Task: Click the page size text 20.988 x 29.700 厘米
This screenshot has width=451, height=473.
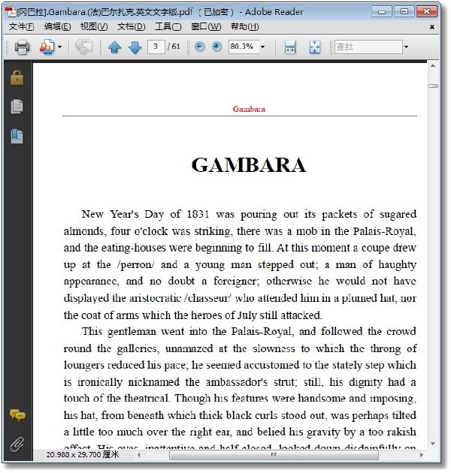Action: click(x=83, y=454)
